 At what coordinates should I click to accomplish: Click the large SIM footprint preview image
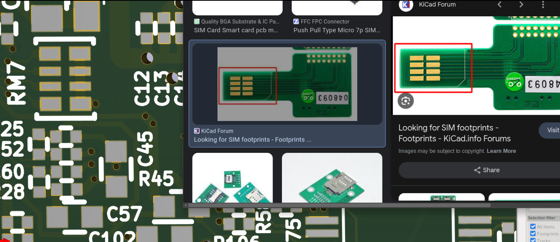(x=476, y=65)
